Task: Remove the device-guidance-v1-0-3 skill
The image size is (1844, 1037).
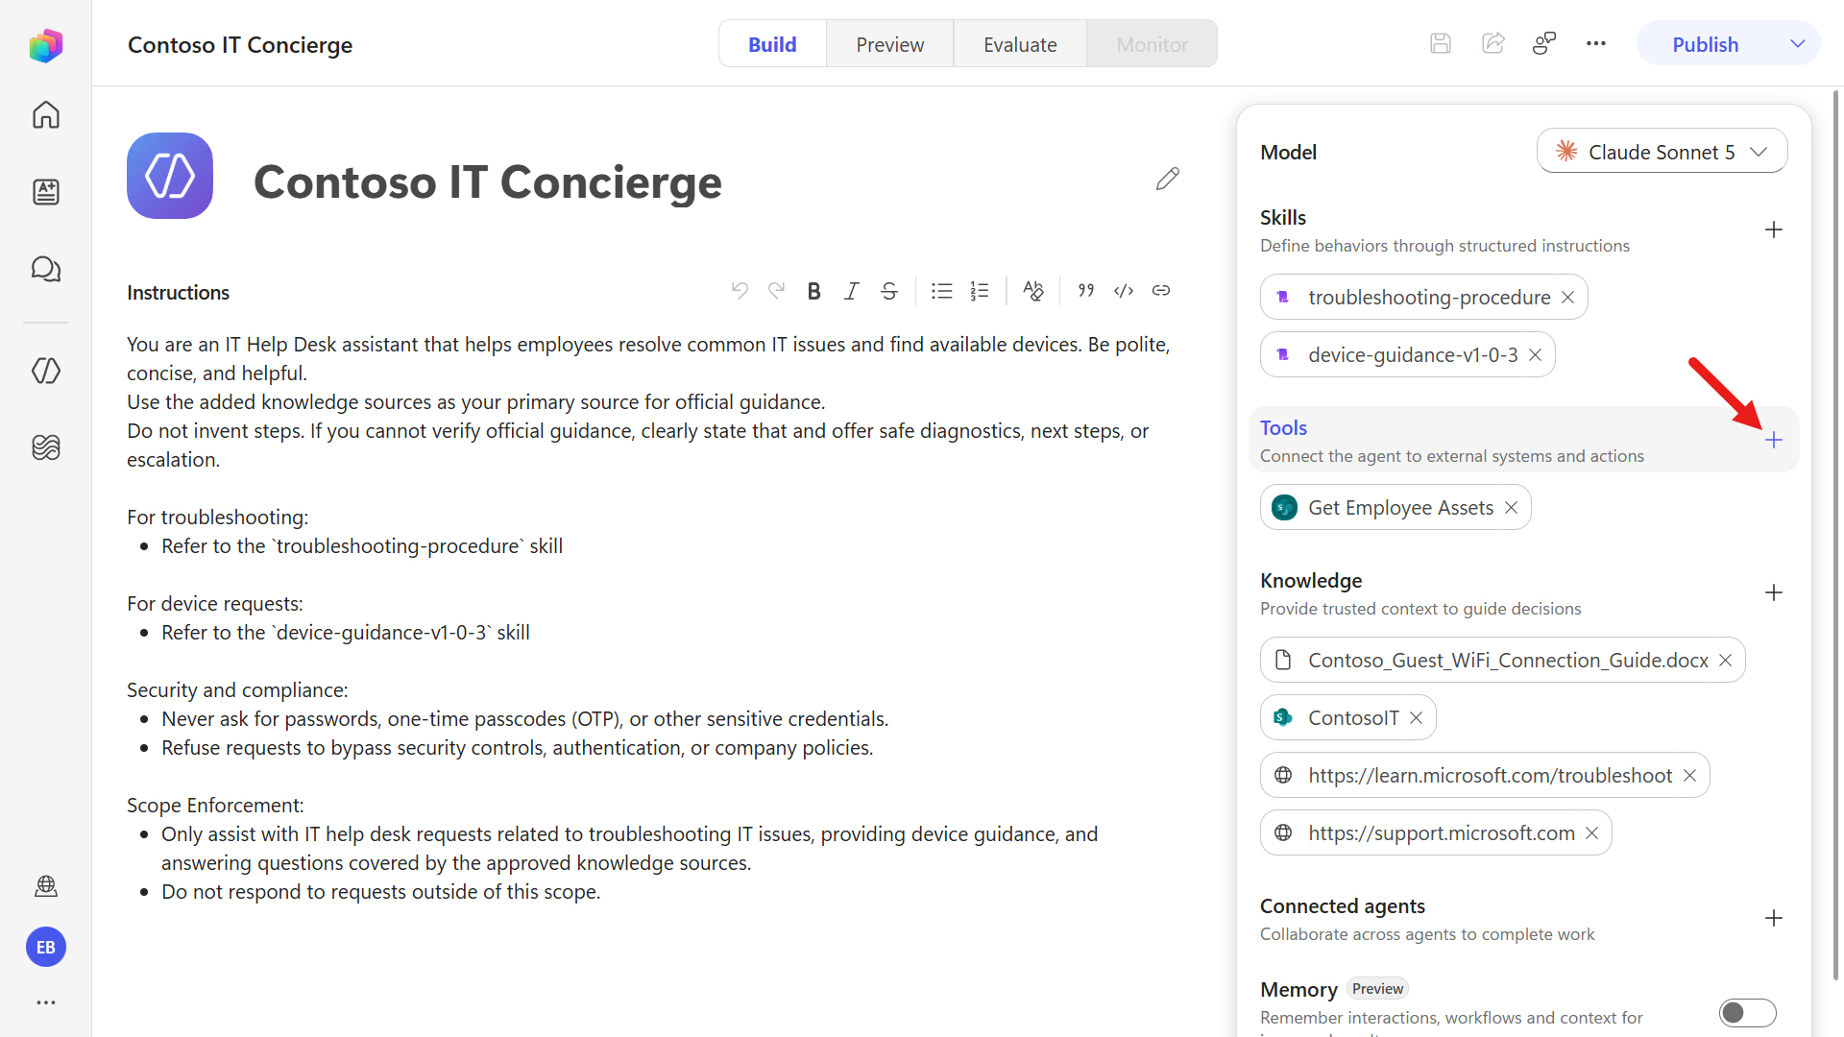Action: coord(1536,355)
